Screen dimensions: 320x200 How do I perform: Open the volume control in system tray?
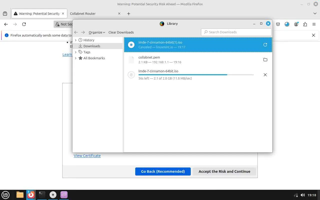click(303, 195)
